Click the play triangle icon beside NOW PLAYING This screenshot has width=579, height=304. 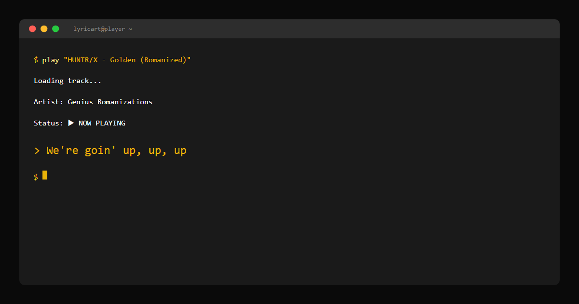point(71,123)
